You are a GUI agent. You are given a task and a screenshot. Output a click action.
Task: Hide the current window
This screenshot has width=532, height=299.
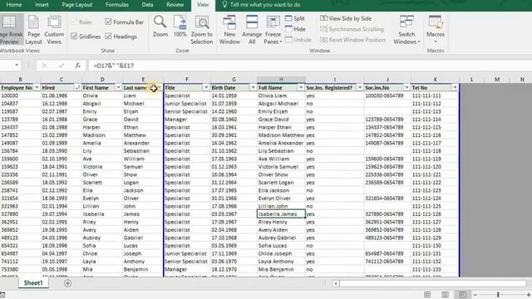point(296,29)
